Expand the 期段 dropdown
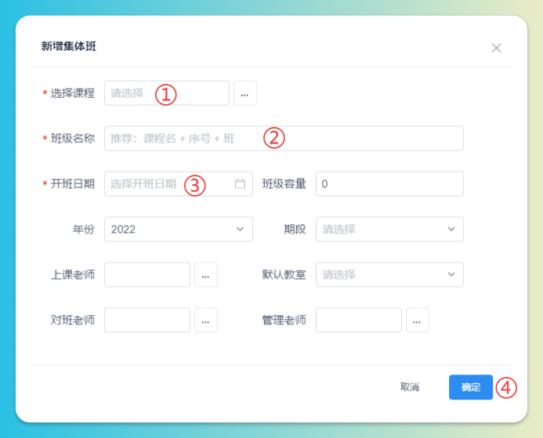This screenshot has height=438, width=543. click(x=389, y=230)
